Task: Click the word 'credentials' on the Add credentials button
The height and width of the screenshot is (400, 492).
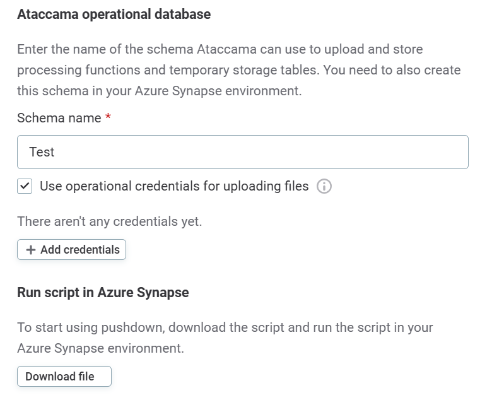Action: (x=88, y=250)
